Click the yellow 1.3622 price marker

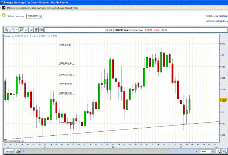pos(223,100)
